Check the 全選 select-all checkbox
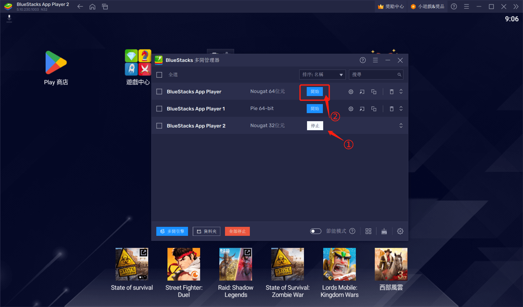The image size is (523, 307). 159,75
